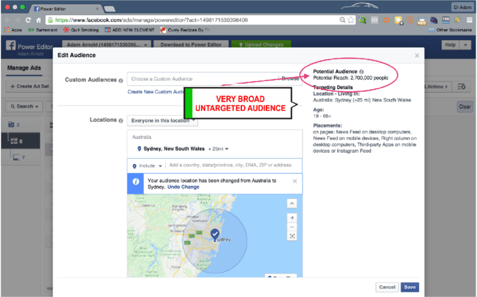Click the zoom magnifier in address bar
Image resolution: width=477 pixels, height=297 pixels.
(342, 20)
